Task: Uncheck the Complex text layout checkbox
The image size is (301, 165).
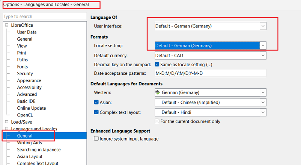Action: 96,112
